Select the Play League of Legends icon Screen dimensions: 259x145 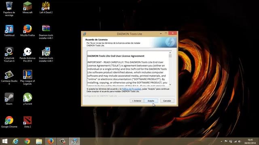28,78
